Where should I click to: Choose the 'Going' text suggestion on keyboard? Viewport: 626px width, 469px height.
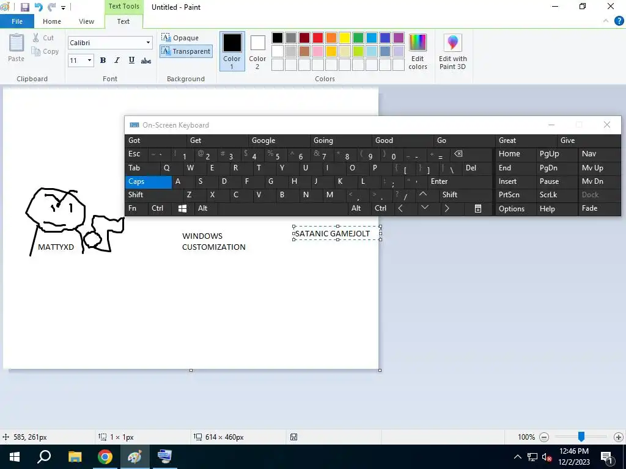[341, 140]
